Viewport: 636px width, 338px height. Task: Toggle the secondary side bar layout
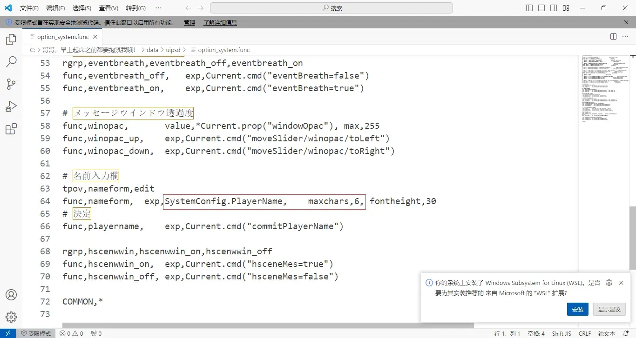pos(554,8)
